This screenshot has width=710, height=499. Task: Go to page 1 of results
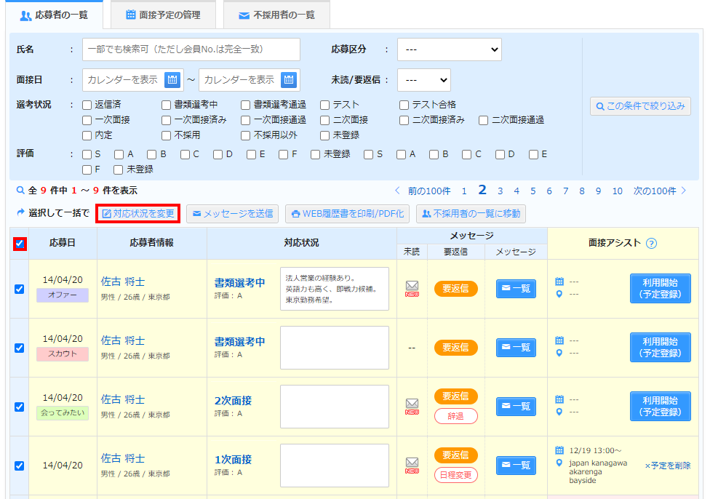(x=464, y=191)
